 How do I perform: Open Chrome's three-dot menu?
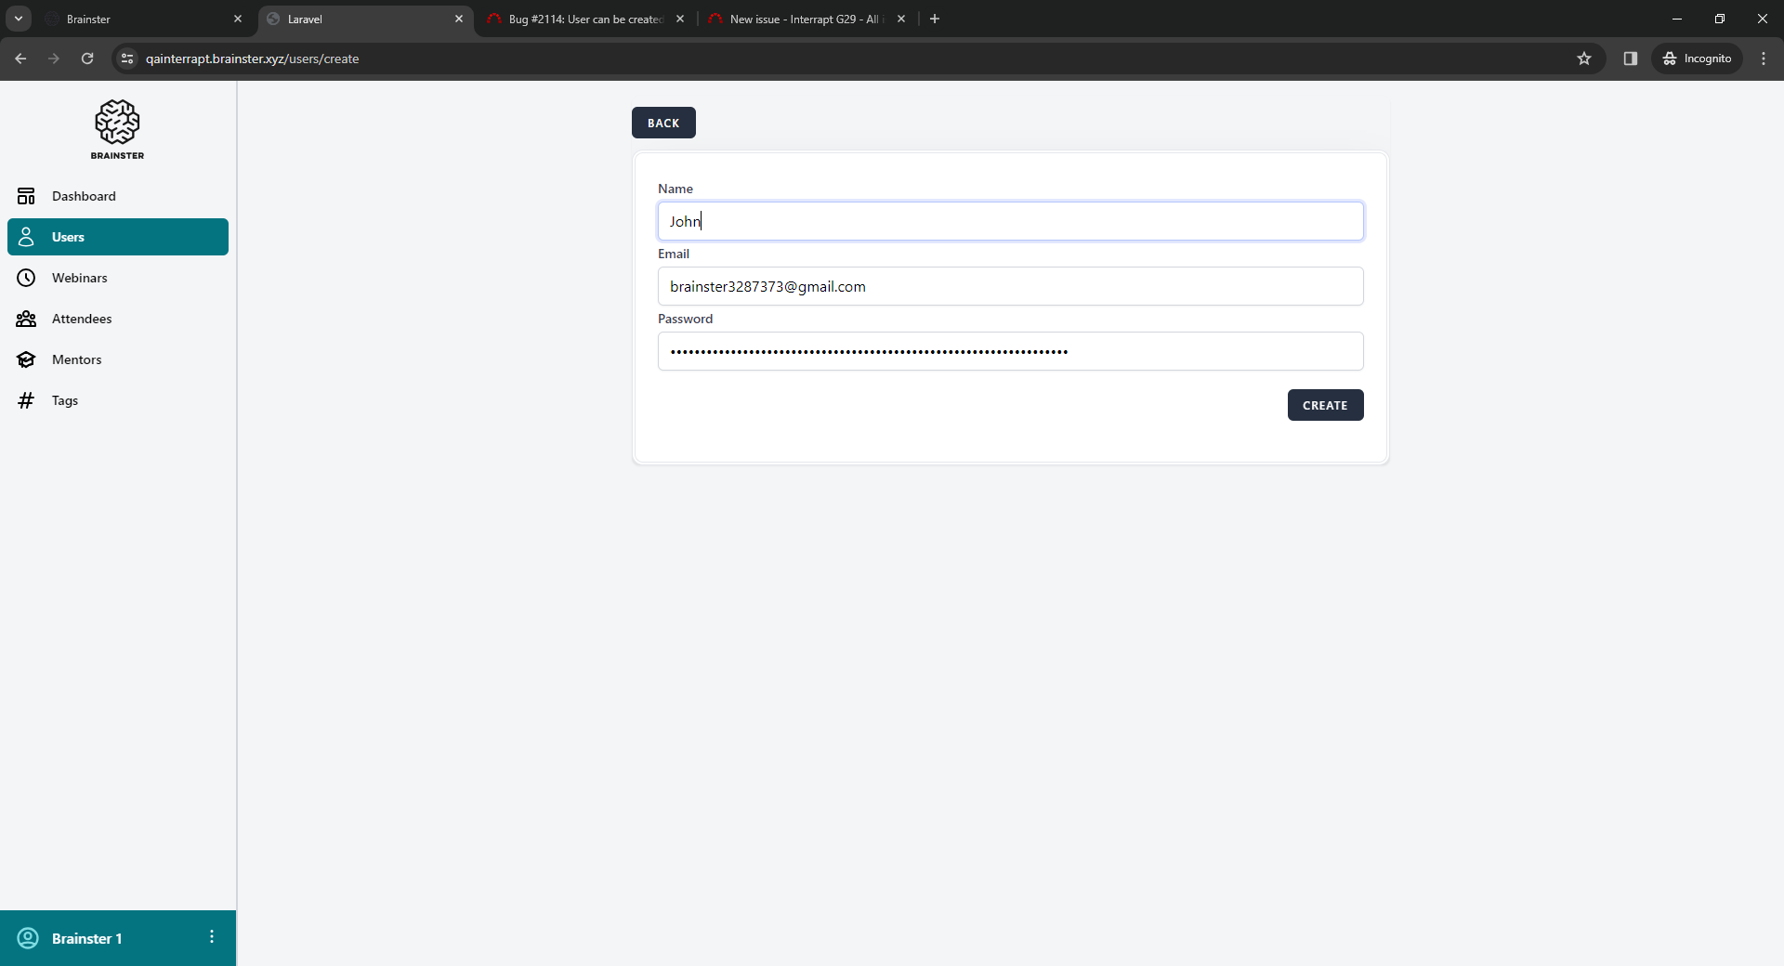tap(1764, 59)
